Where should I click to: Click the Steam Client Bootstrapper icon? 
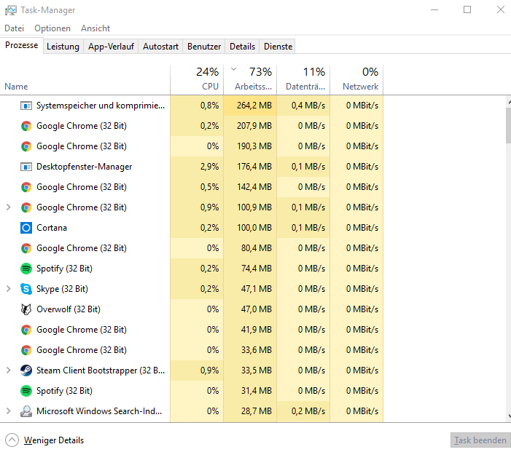coord(26,370)
